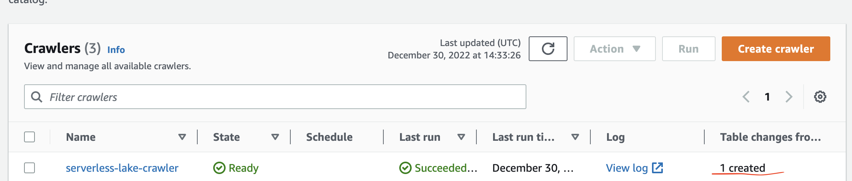Click the Succeeded checkmark status icon
The height and width of the screenshot is (181, 852).
405,168
